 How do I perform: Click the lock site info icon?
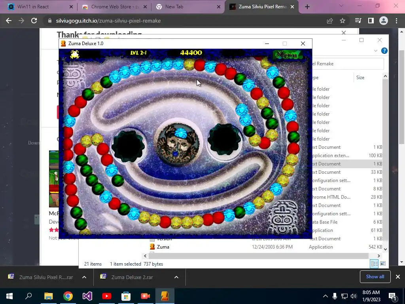50,21
